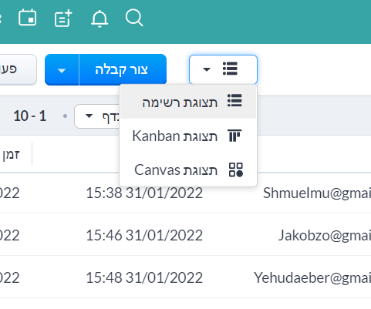The height and width of the screenshot is (309, 371).
Task: Click the צור קבלה button
Action: (x=123, y=69)
